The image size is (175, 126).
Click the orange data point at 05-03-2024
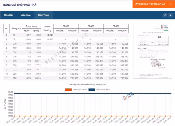(x=171, y=116)
